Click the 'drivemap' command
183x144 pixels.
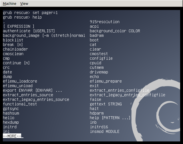99,72
